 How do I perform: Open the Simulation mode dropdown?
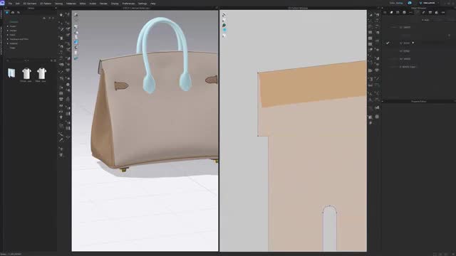(x=429, y=3)
